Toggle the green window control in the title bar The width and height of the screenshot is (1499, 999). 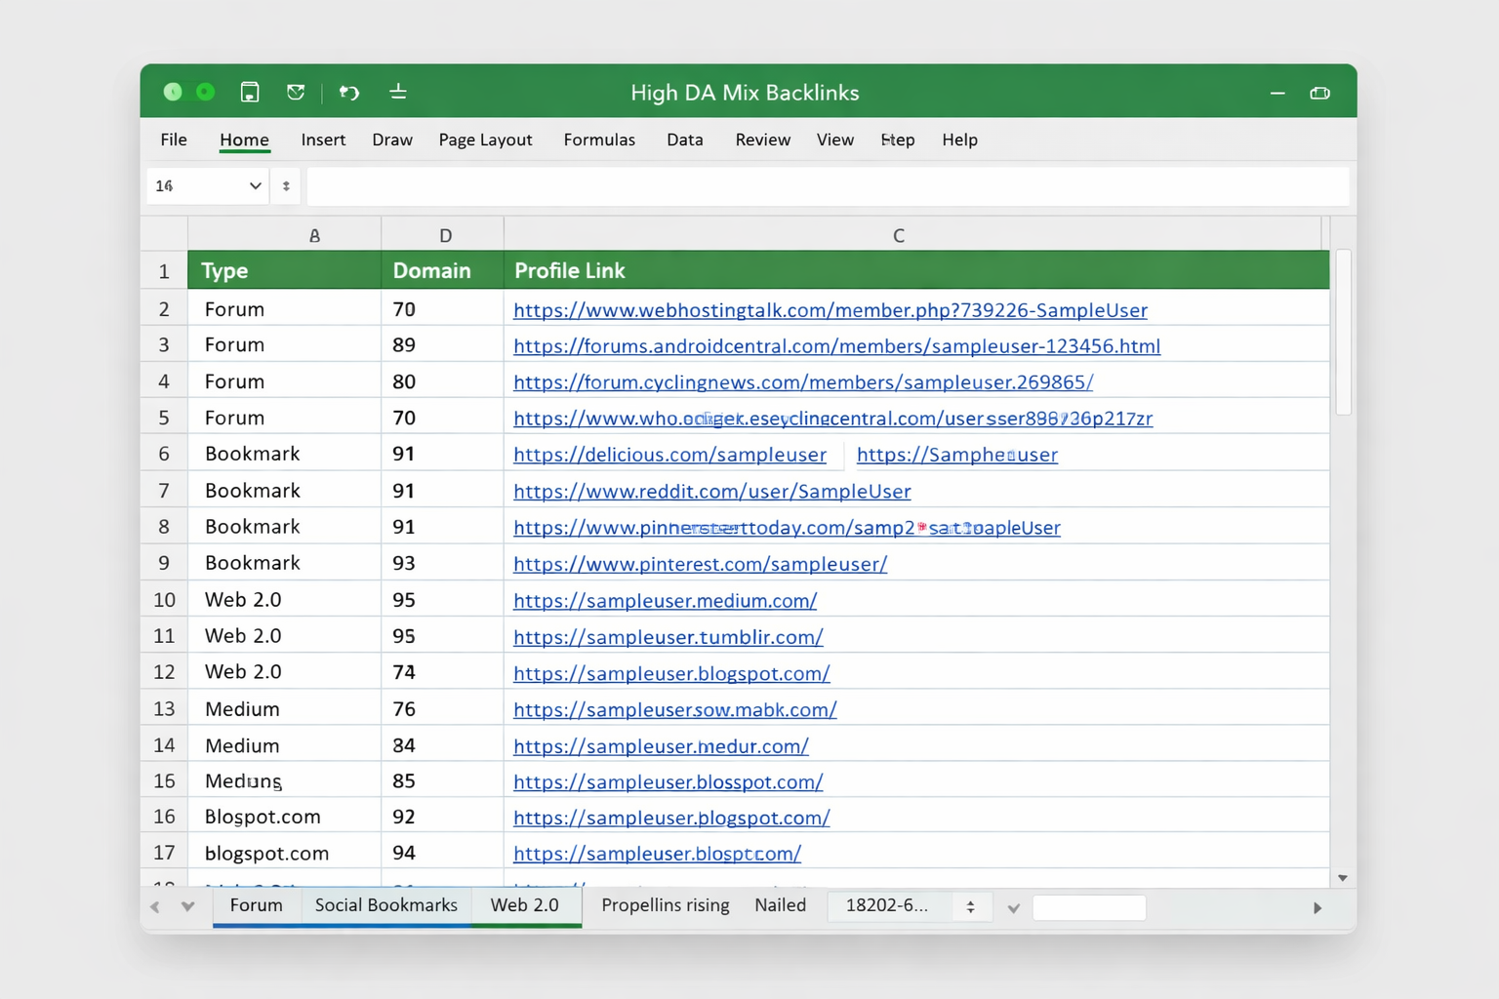(x=173, y=91)
